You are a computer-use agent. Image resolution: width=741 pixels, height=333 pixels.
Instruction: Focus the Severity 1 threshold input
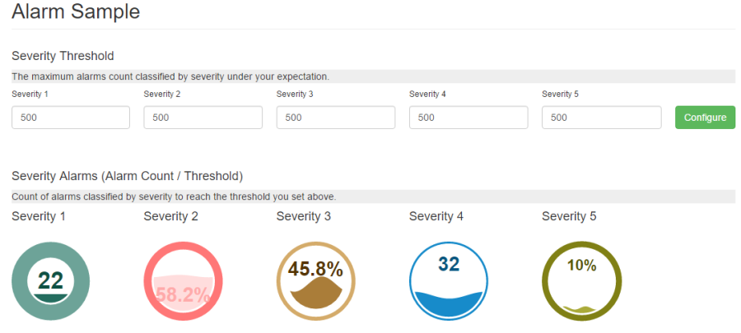[71, 118]
